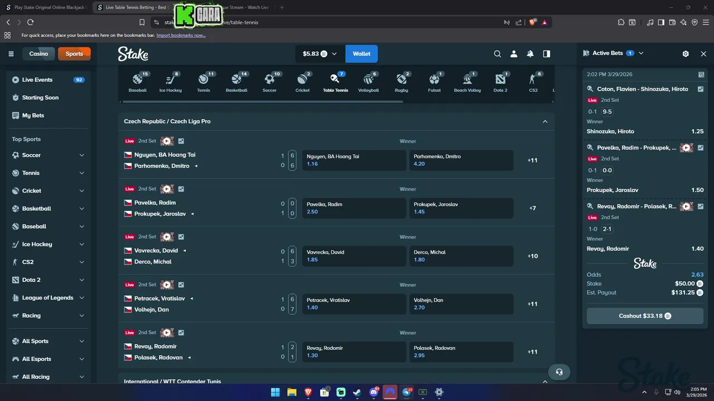This screenshot has width=714, height=401.
Task: Select Beach Volley sport icon in carousel
Action: [467, 82]
